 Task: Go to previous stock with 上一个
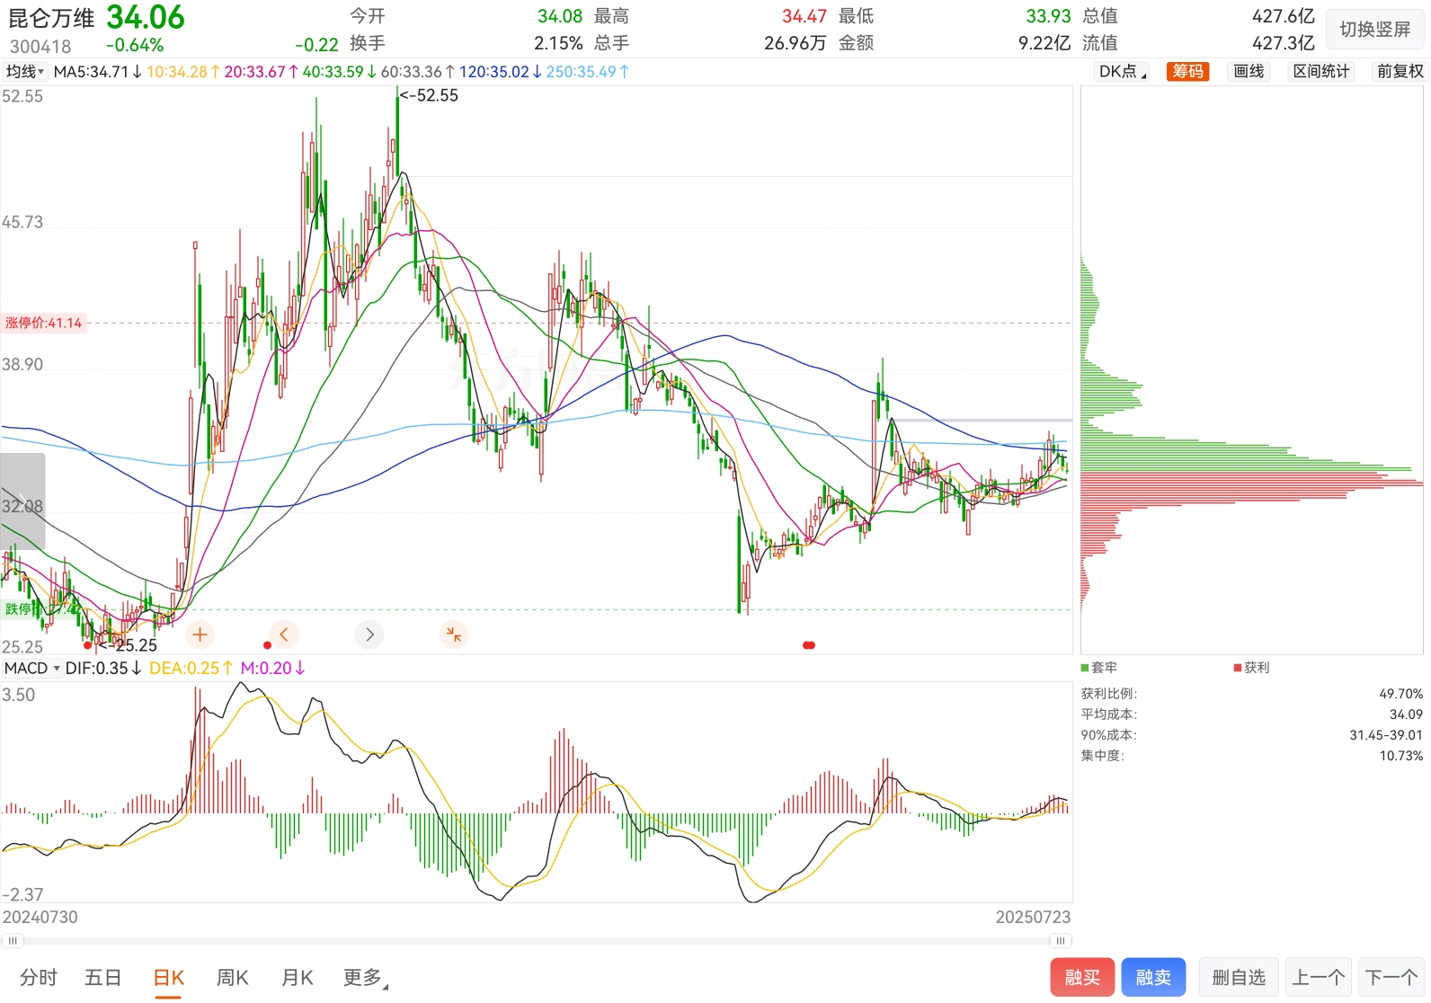[x=1319, y=977]
